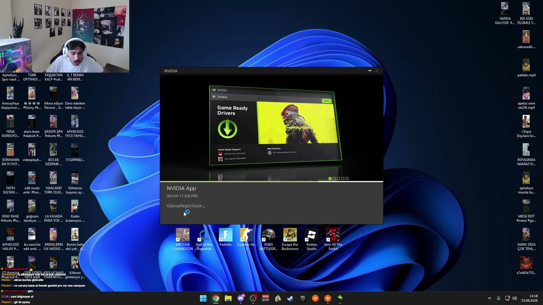Open Voicemeeter from the taskbar

point(266,298)
